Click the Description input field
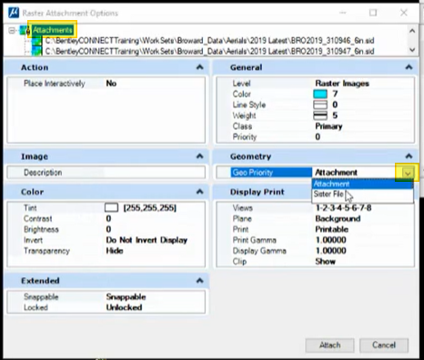This screenshot has width=424, height=360. (x=154, y=173)
